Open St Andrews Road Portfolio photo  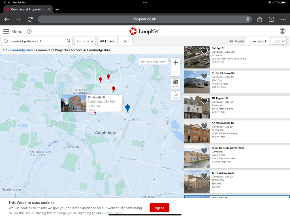click(197, 157)
